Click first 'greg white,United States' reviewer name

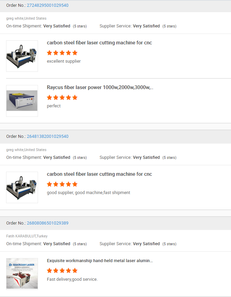coord(26,18)
